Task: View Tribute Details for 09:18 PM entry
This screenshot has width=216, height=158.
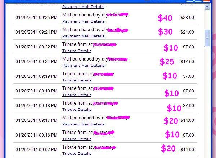Action: pos(77,109)
